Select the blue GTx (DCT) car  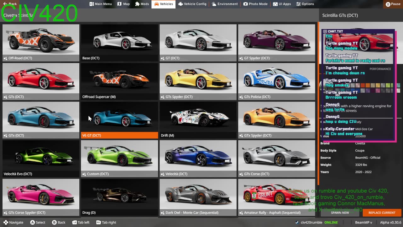click(41, 120)
